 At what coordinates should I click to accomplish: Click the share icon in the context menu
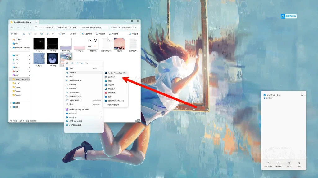pos(82,63)
